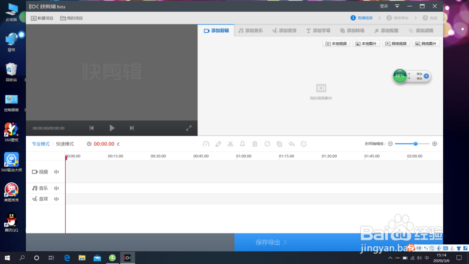Screen dimensions: 469x264
Task: Click the speed adjustment gauge icon
Action: [x=206, y=144]
